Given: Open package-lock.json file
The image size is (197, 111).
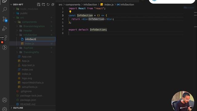Looking at the screenshot, I should pos(31,96).
